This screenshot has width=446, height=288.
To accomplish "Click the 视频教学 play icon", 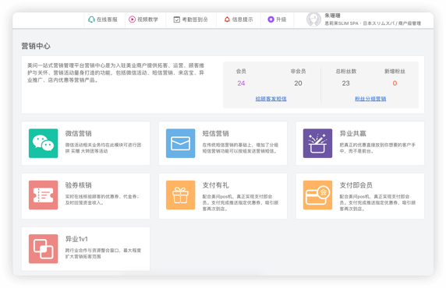I will point(132,19).
